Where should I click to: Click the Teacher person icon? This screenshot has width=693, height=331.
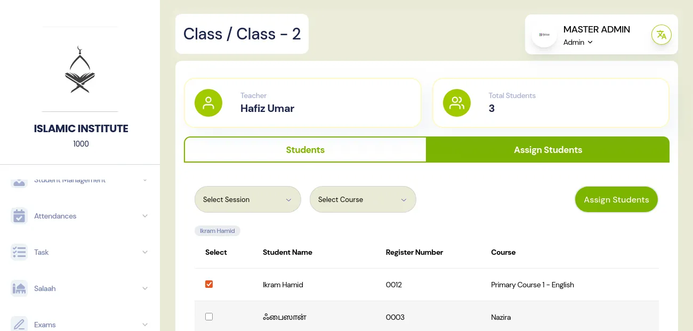click(208, 103)
